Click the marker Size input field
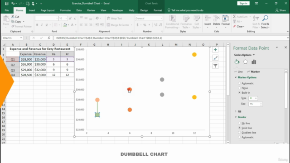 254,104
